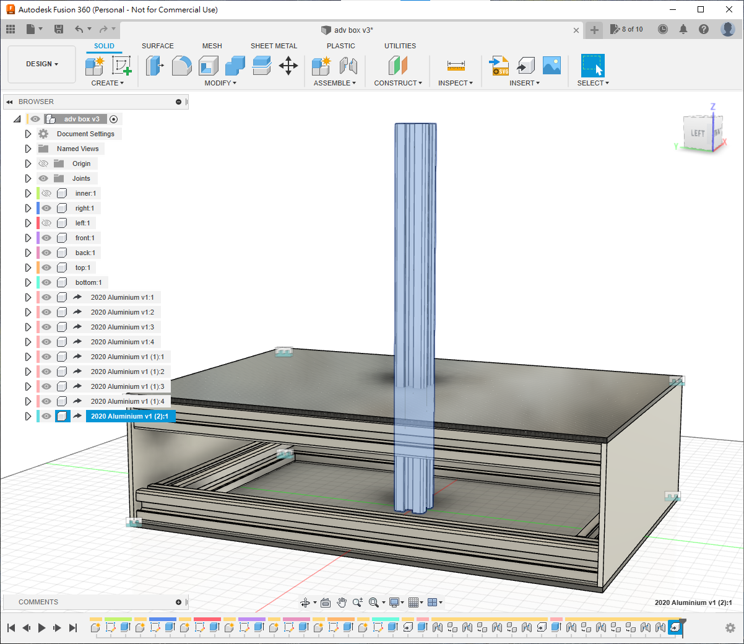Screen dimensions: 744x644
Task: Switch to the SURFACE tab
Action: pos(157,46)
